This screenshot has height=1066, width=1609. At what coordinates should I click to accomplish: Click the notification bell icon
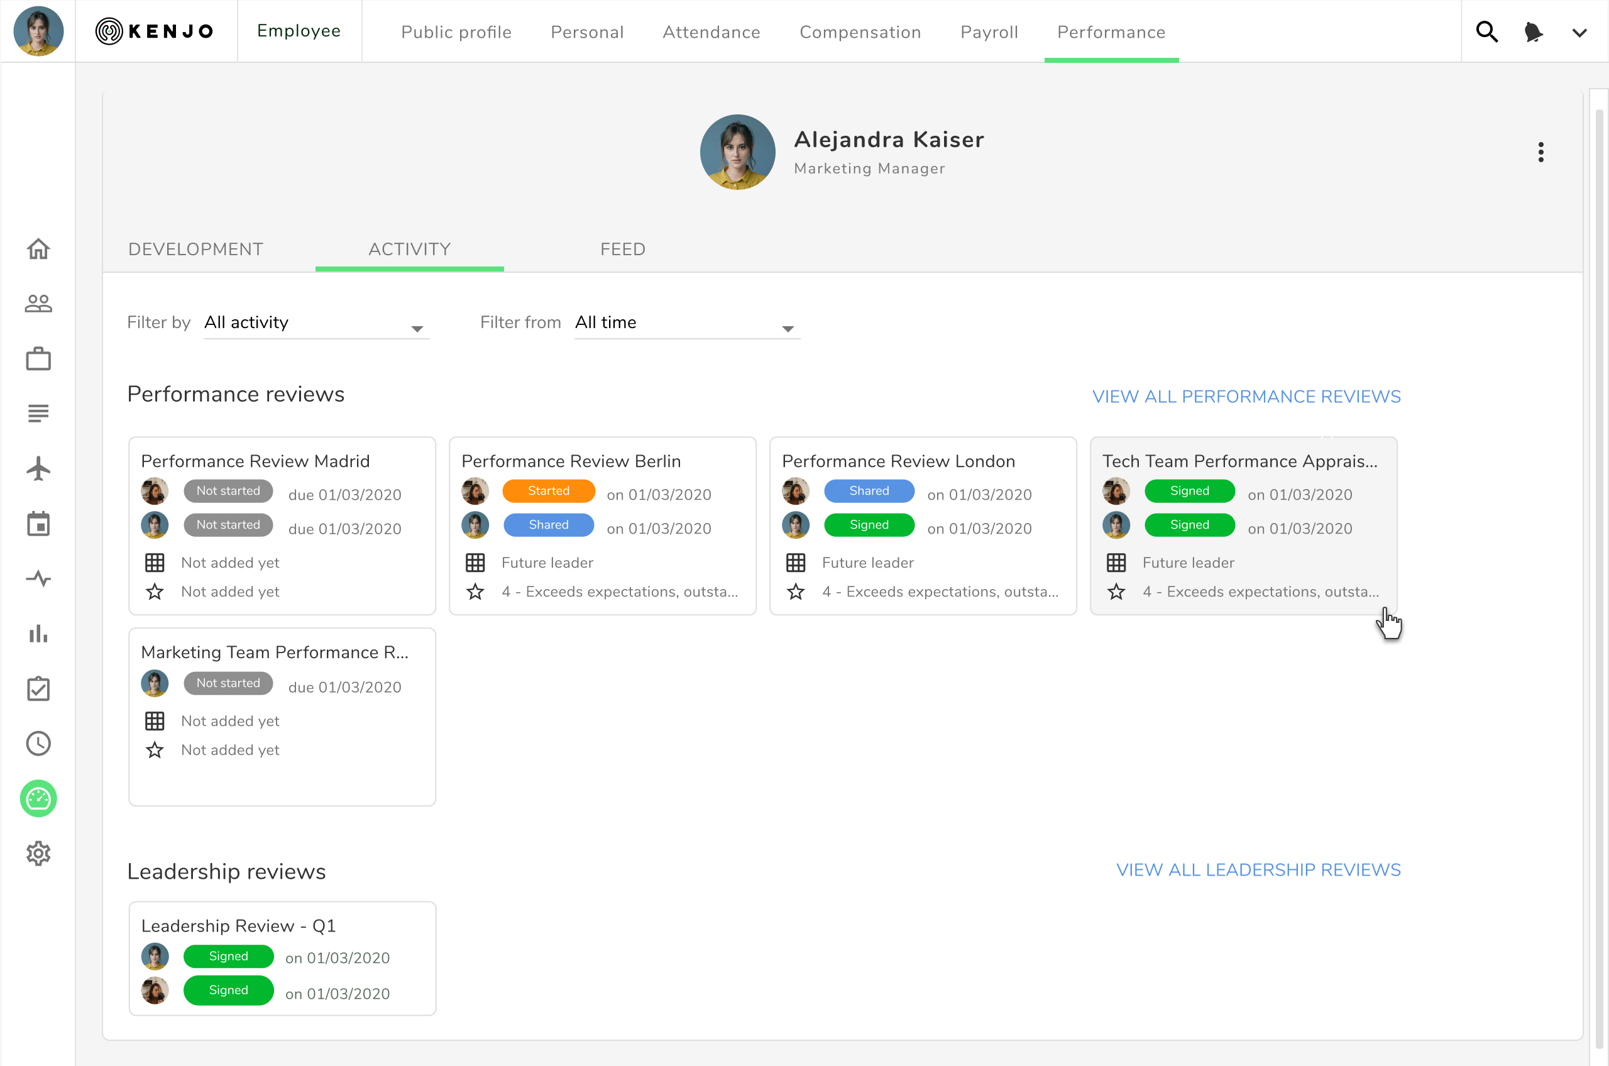(1533, 31)
